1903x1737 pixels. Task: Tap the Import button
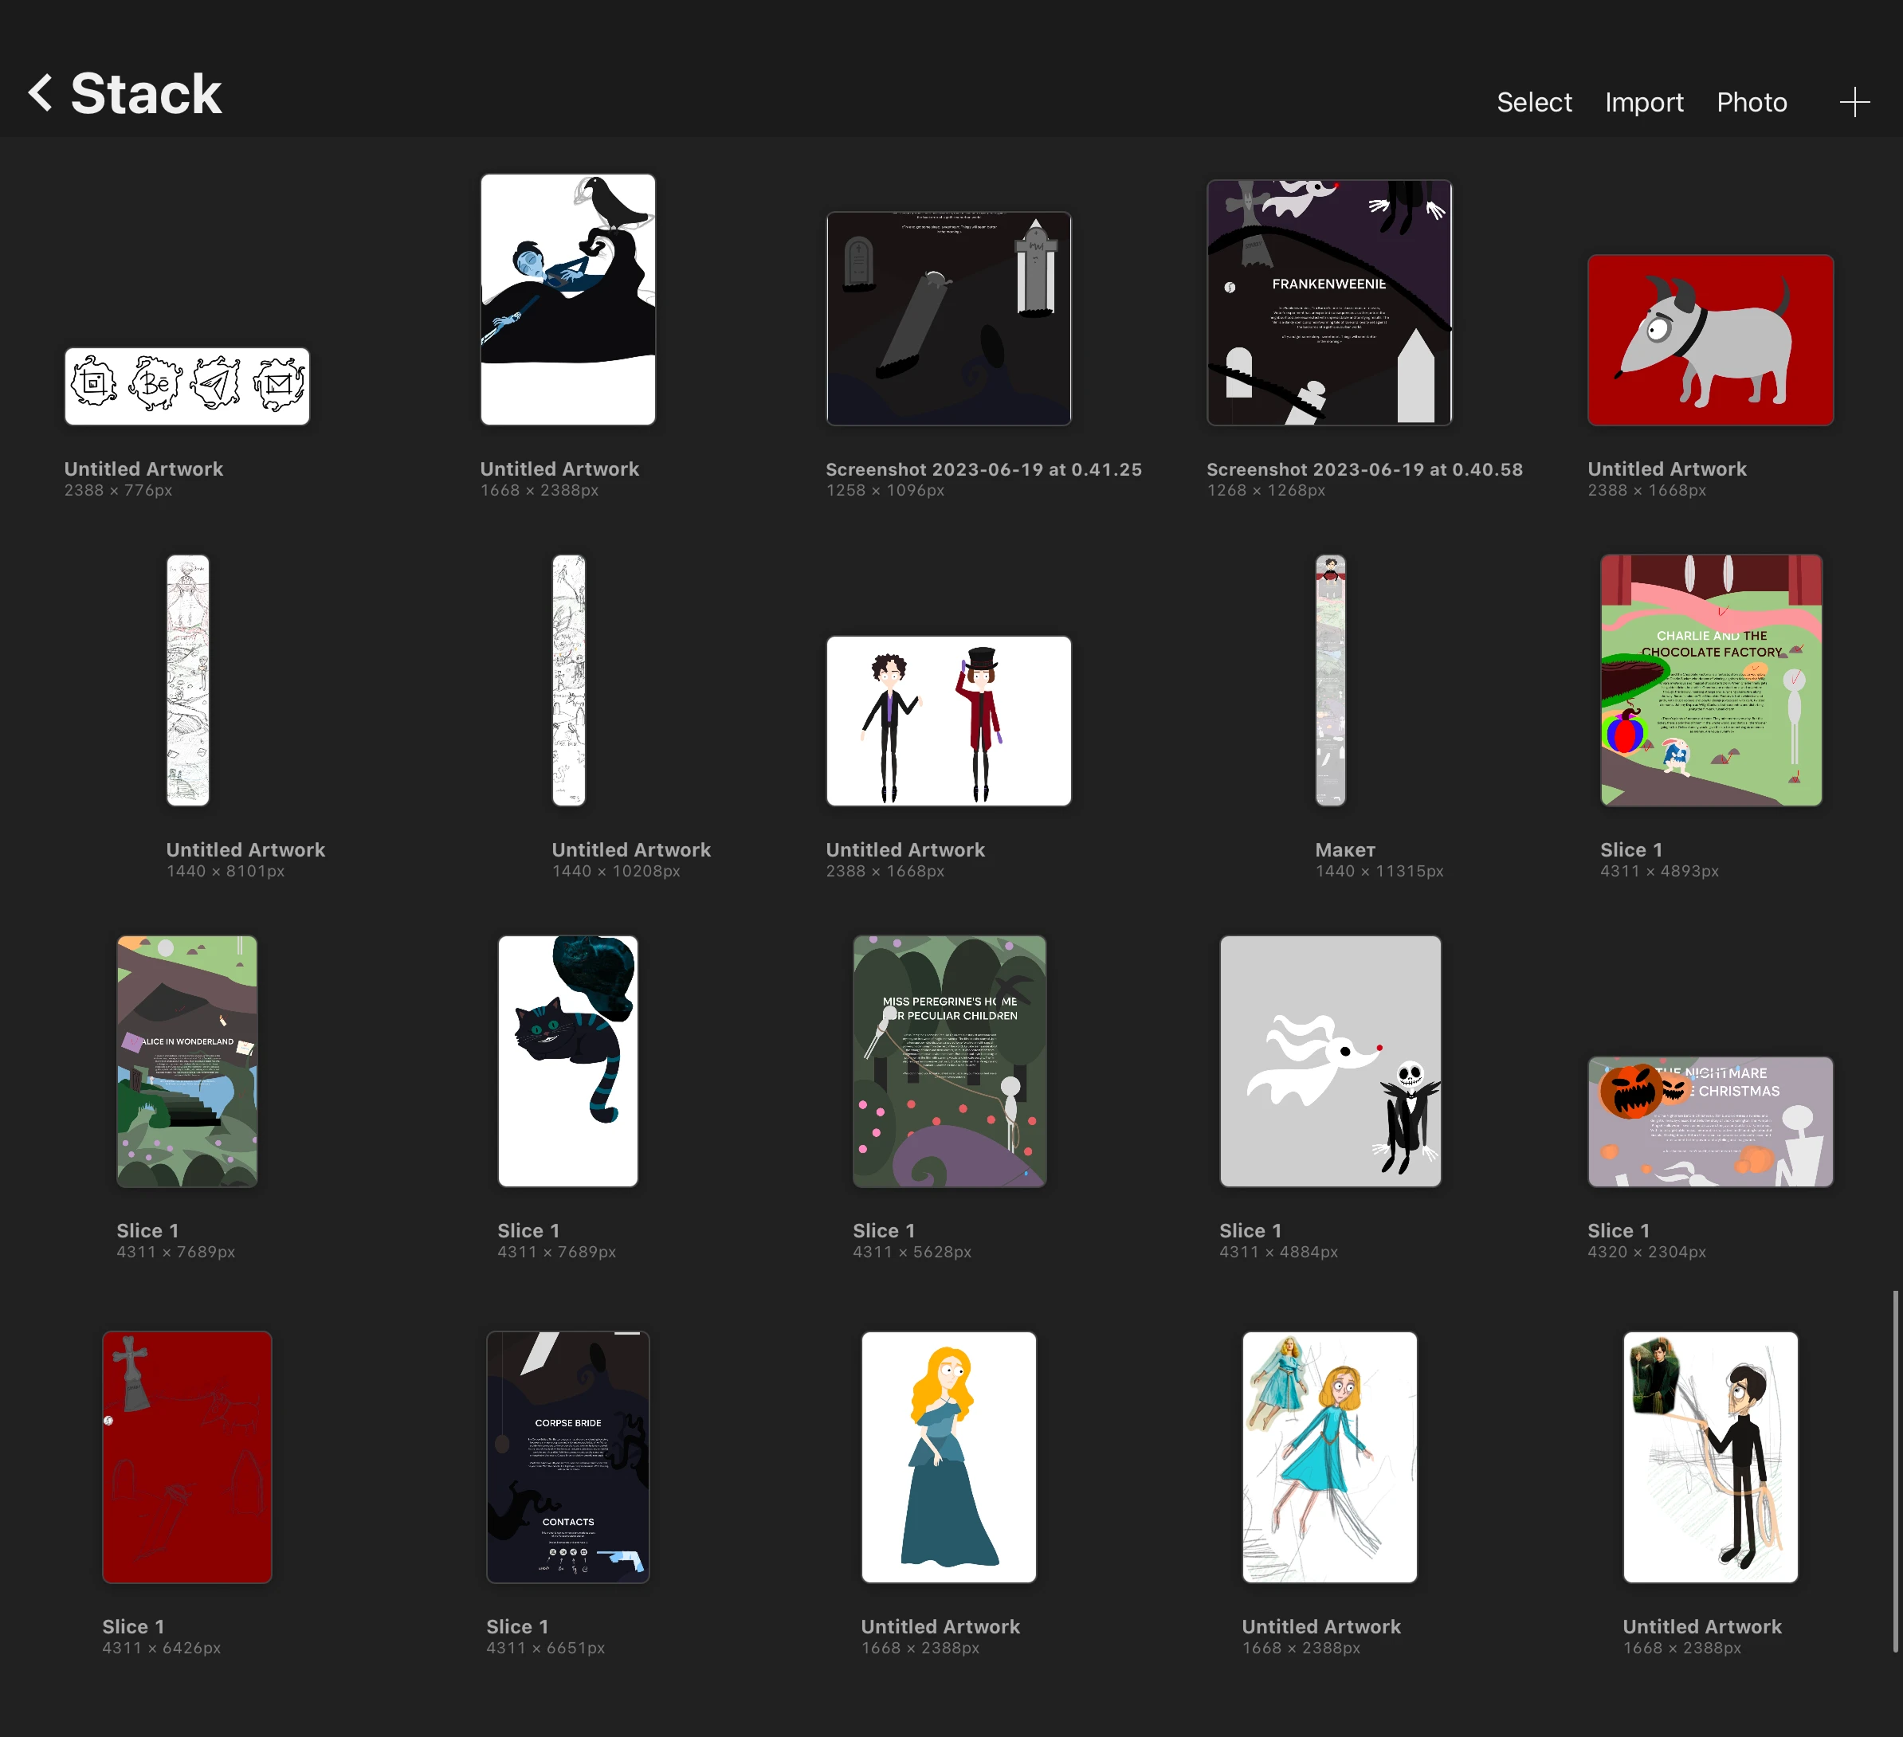[x=1643, y=102]
